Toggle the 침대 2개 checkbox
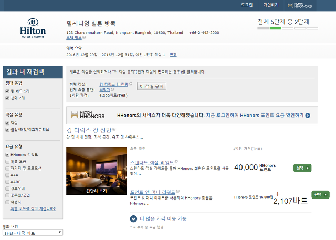 coord(7,98)
